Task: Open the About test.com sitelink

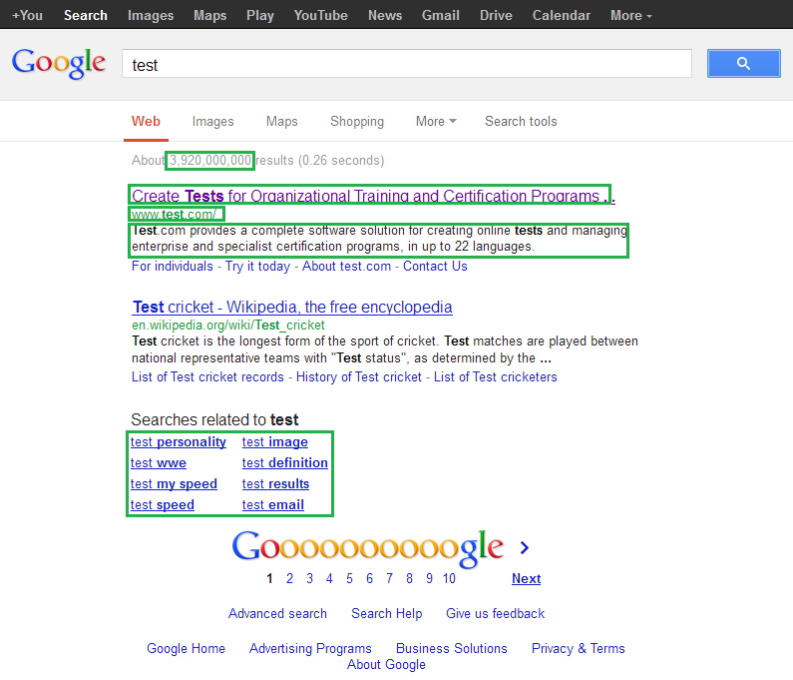Action: click(346, 267)
